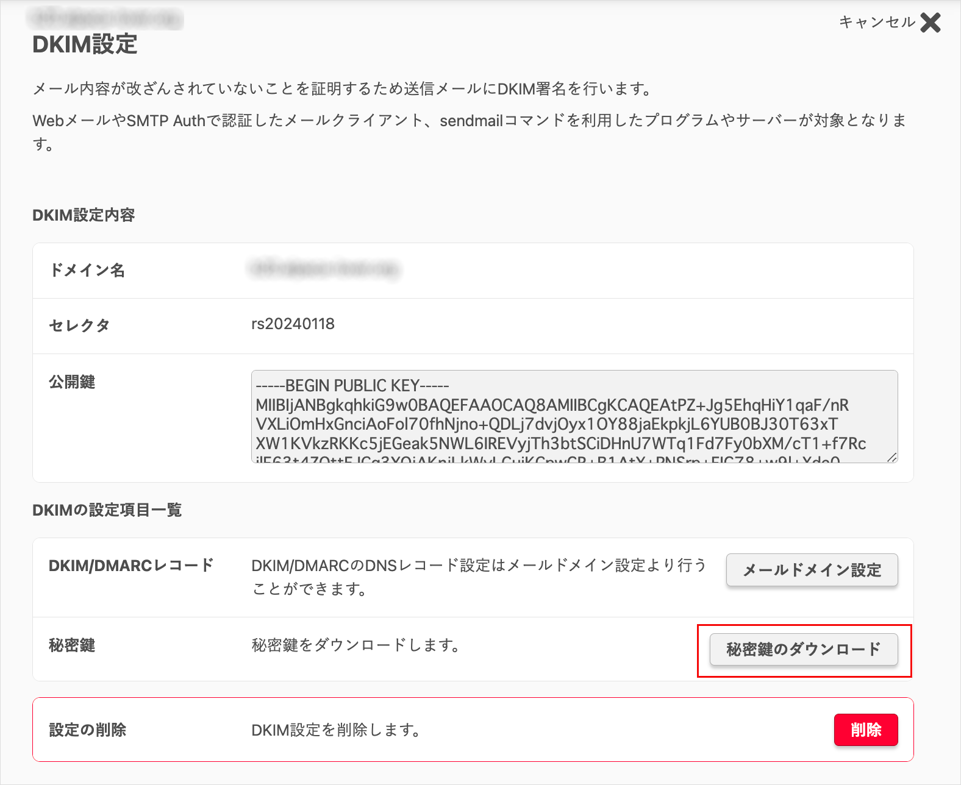Click the ドメイン名 row label
Screen dimensions: 961x785
pyautogui.click(x=87, y=270)
